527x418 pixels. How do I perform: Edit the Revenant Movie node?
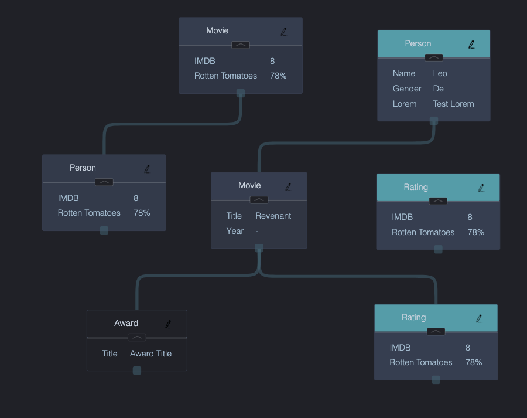[x=288, y=186]
